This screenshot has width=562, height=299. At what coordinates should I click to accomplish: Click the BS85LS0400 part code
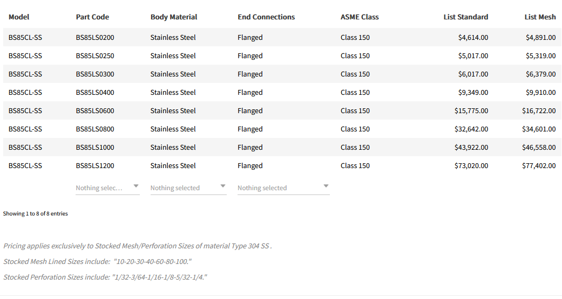[x=95, y=92]
